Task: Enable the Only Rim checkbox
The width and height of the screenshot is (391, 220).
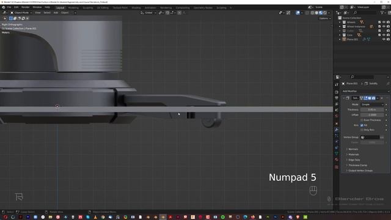Action: coord(362,130)
